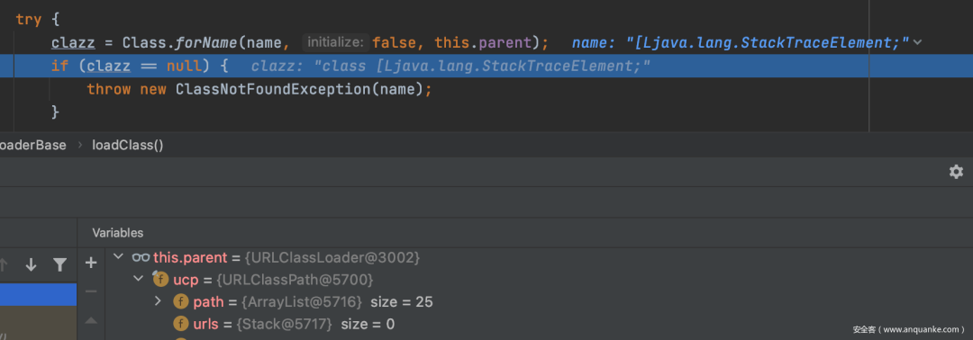Select the loadClass() breadcrumb
The width and height of the screenshot is (973, 340).
coord(128,146)
